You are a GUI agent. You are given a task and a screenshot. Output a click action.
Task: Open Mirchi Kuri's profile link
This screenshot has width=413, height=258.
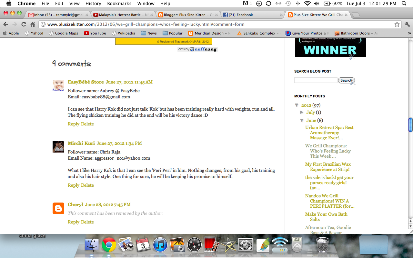[x=81, y=143]
